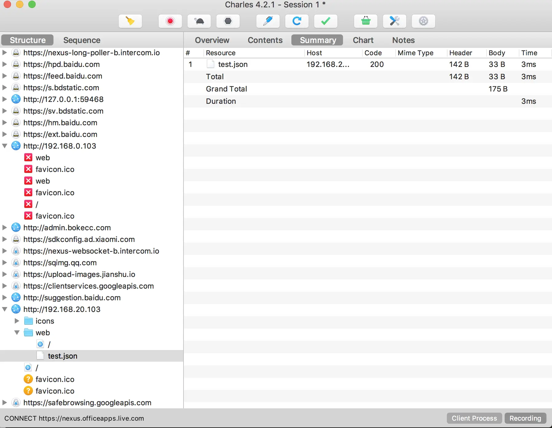Open the Tools wrench and screwdriver icon
The width and height of the screenshot is (552, 428).
[395, 21]
